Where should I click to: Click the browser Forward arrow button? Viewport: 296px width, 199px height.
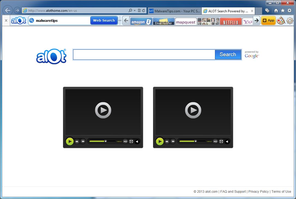[17, 10]
